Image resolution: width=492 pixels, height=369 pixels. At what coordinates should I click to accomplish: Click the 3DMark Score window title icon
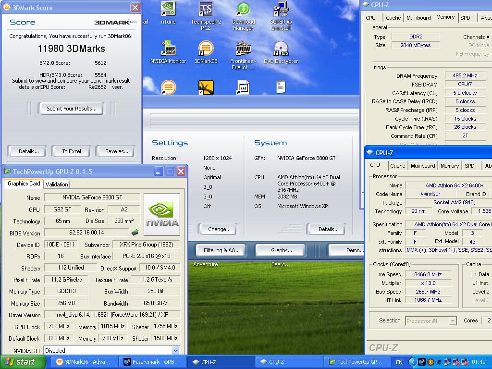click(x=6, y=7)
